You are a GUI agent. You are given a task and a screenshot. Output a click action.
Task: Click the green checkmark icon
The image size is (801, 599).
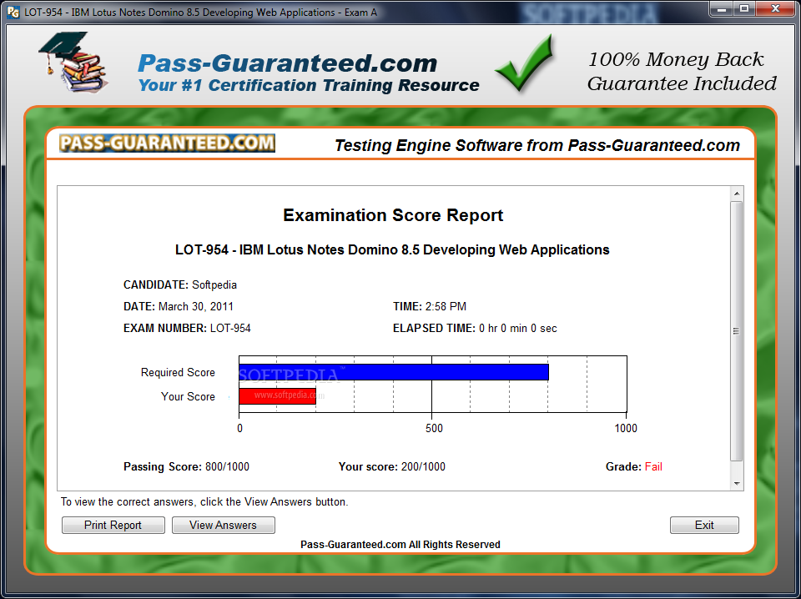[x=525, y=63]
